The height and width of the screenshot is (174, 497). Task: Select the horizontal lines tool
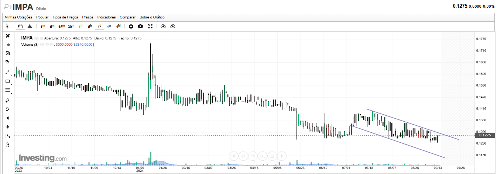click(7, 90)
